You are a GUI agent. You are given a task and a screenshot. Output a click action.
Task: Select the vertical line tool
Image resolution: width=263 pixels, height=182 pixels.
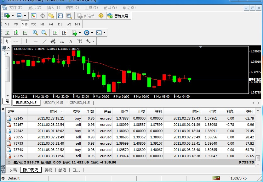point(26,41)
